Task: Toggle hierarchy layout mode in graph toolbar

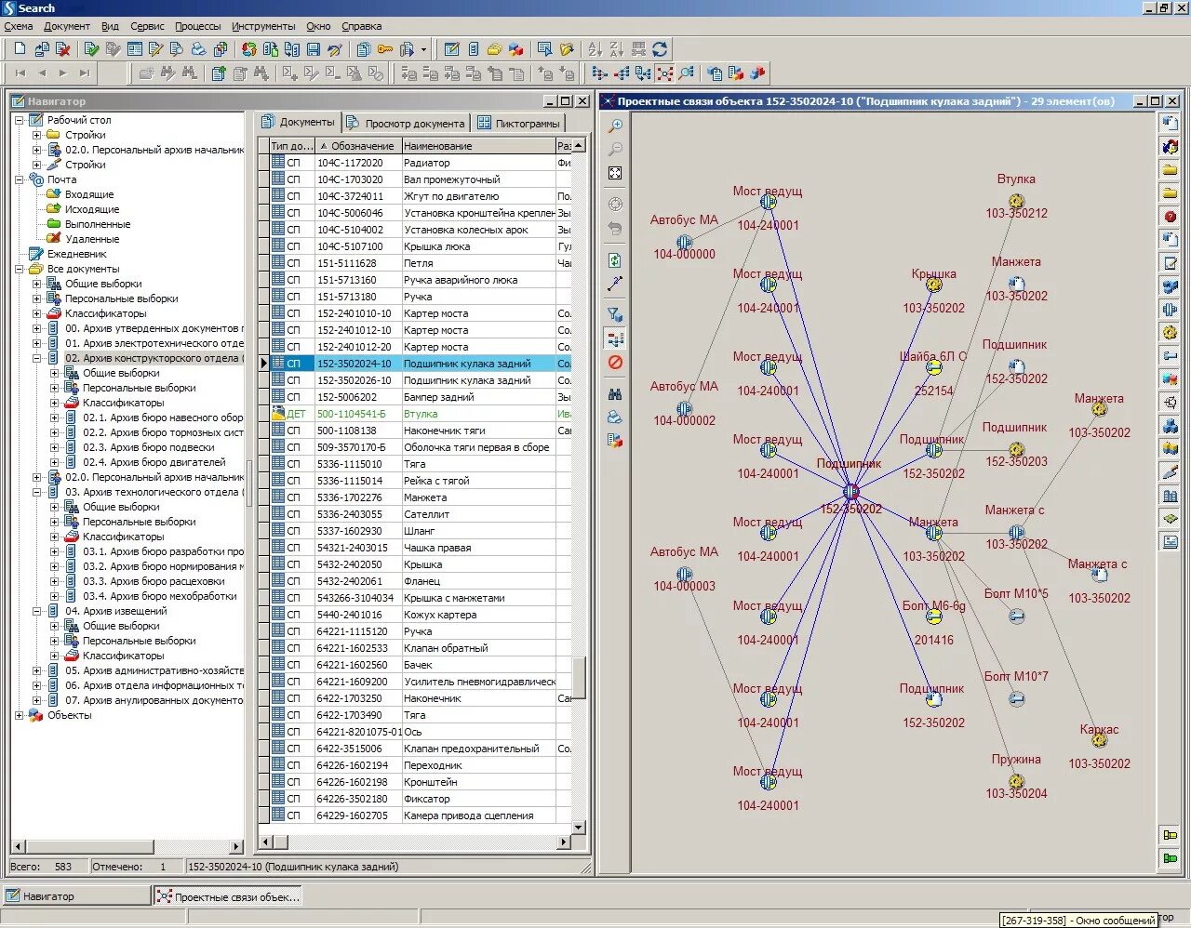Action: coord(615,338)
